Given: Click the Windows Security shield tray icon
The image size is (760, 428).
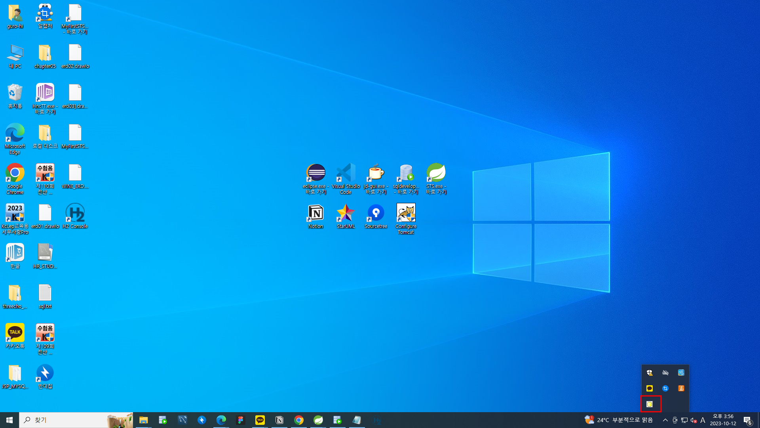Looking at the screenshot, I should pos(650,373).
